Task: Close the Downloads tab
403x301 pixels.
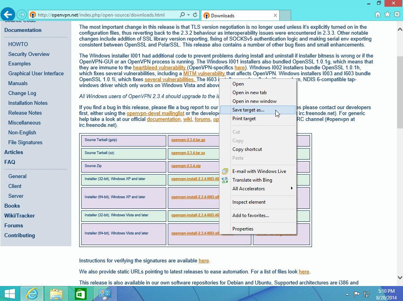Action: 275,15
